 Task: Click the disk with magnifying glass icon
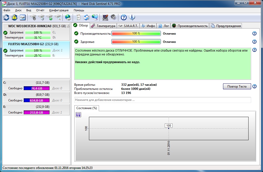click(x=58, y=17)
